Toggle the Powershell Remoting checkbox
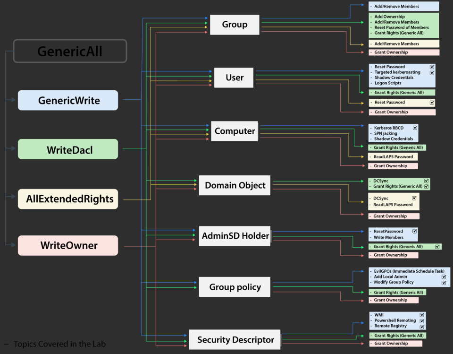This screenshot has width=453, height=354. point(422,320)
